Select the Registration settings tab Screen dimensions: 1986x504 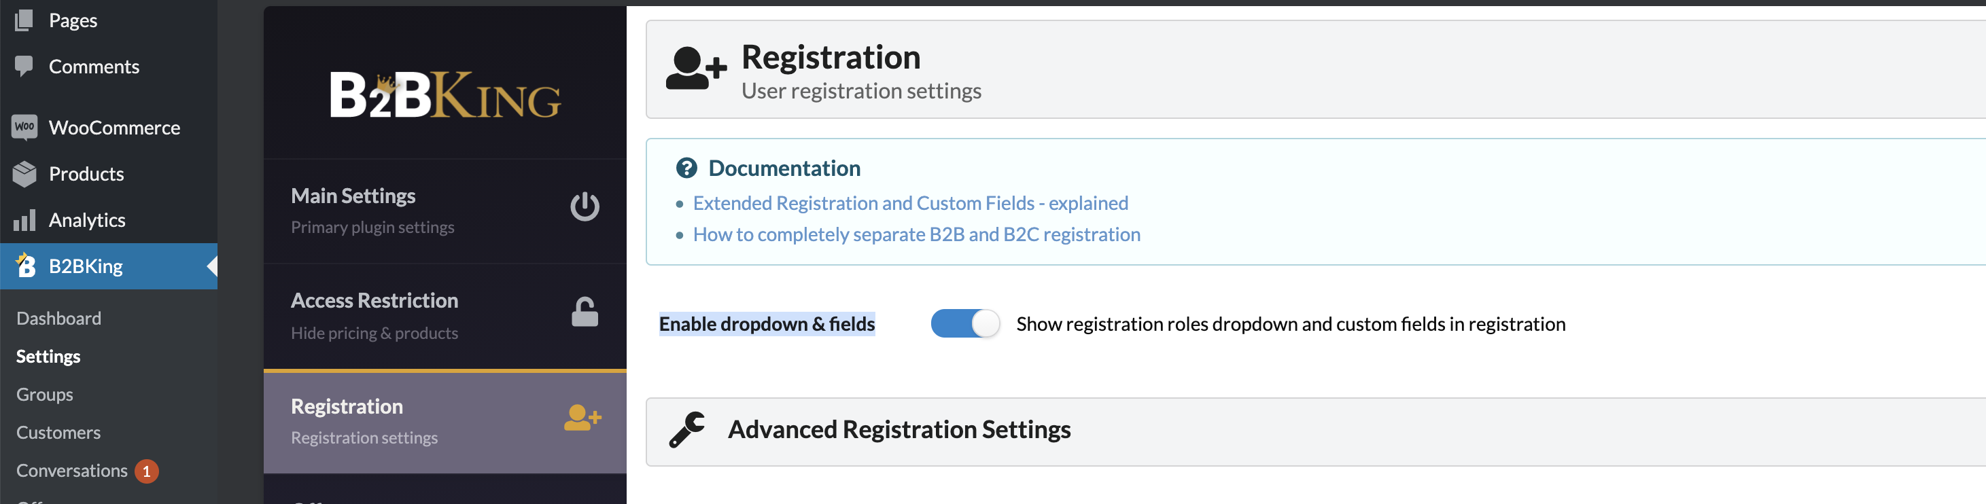pyautogui.click(x=445, y=422)
